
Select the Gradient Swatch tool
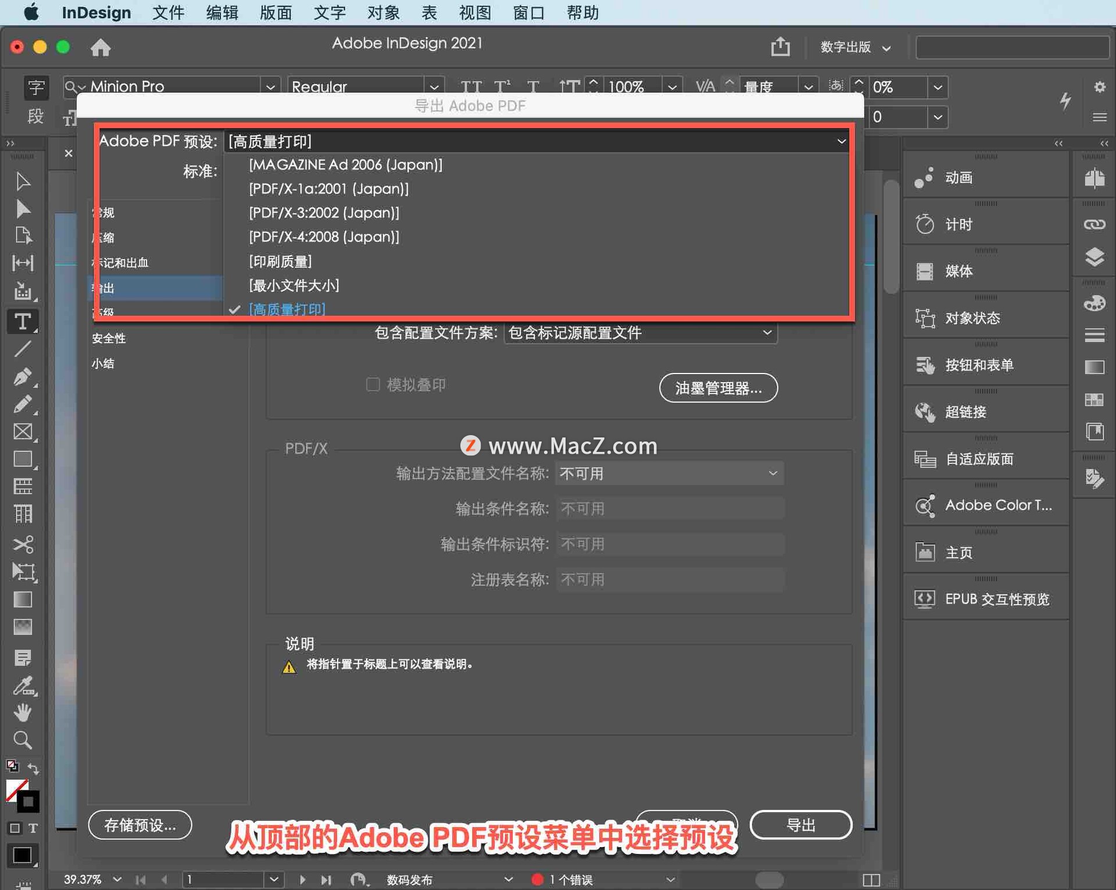click(23, 600)
